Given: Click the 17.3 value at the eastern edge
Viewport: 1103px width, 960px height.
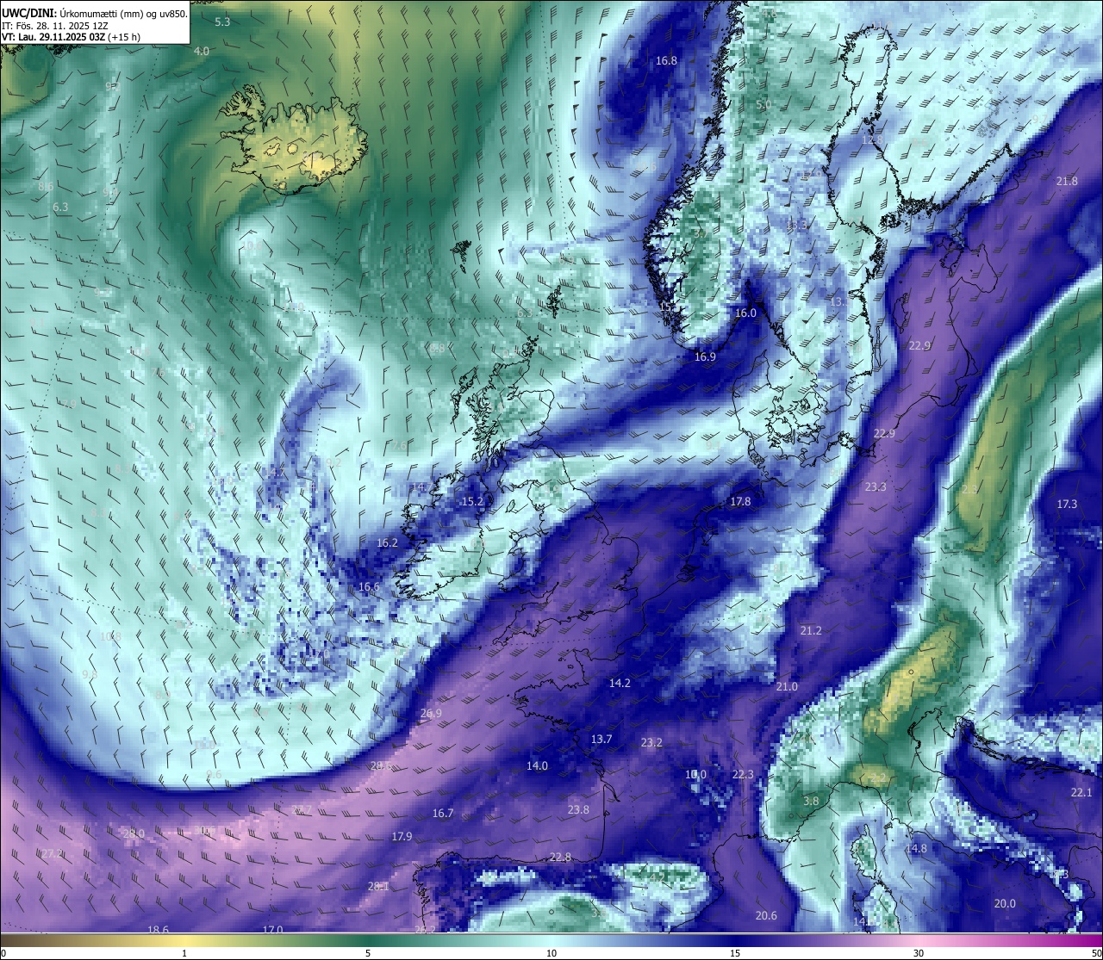Looking at the screenshot, I should (x=1067, y=505).
